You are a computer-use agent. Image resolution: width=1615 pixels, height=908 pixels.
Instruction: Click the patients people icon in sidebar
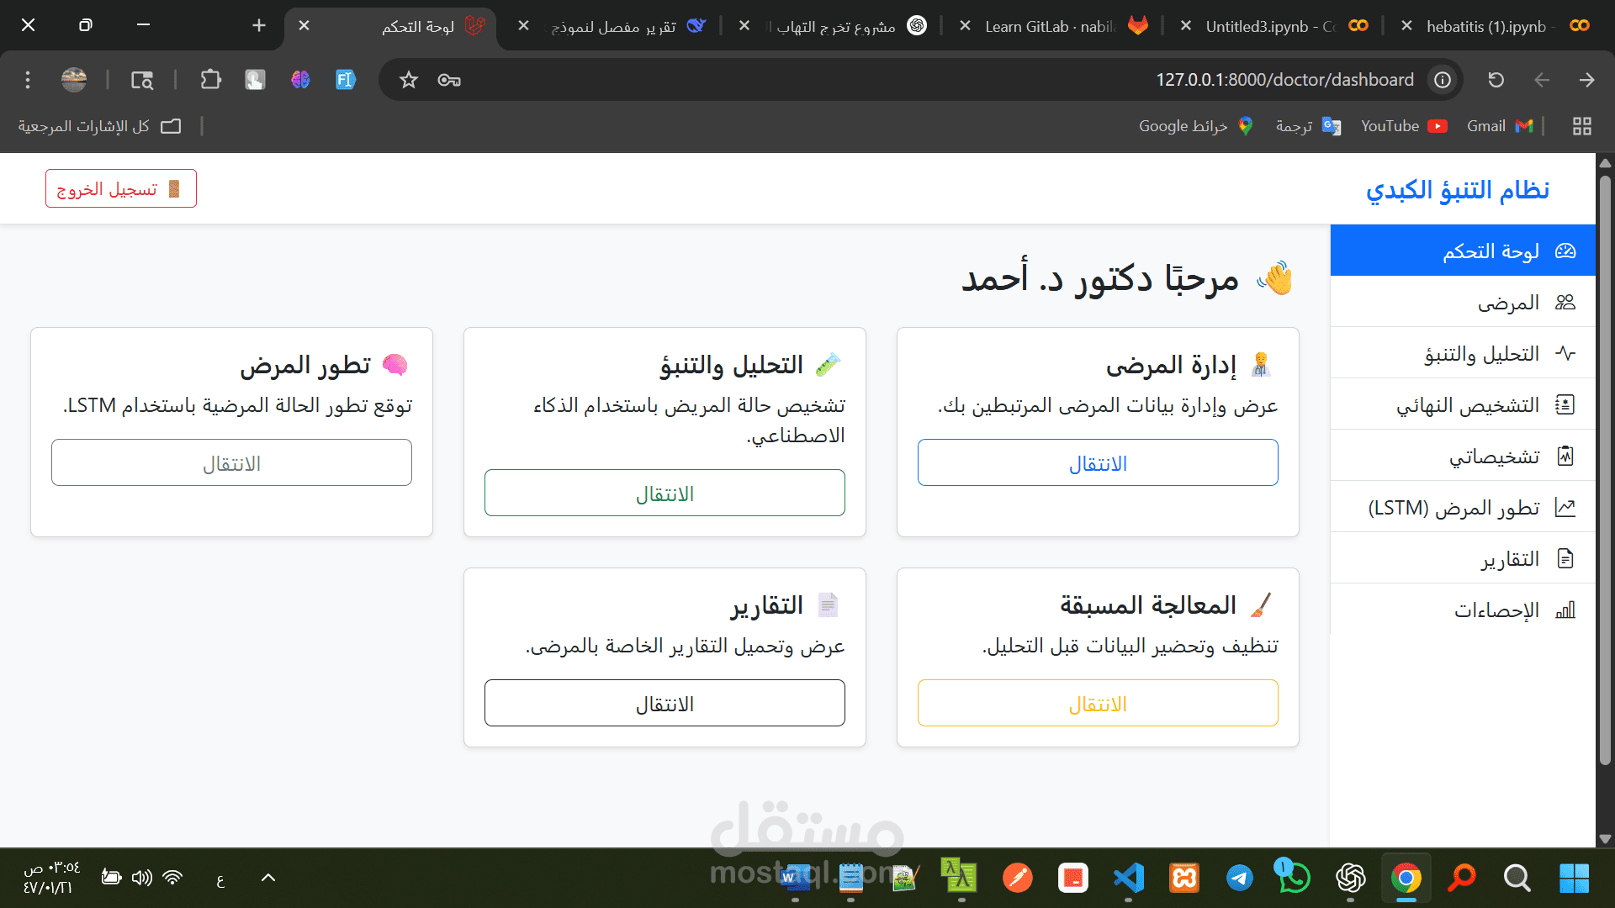point(1565,302)
